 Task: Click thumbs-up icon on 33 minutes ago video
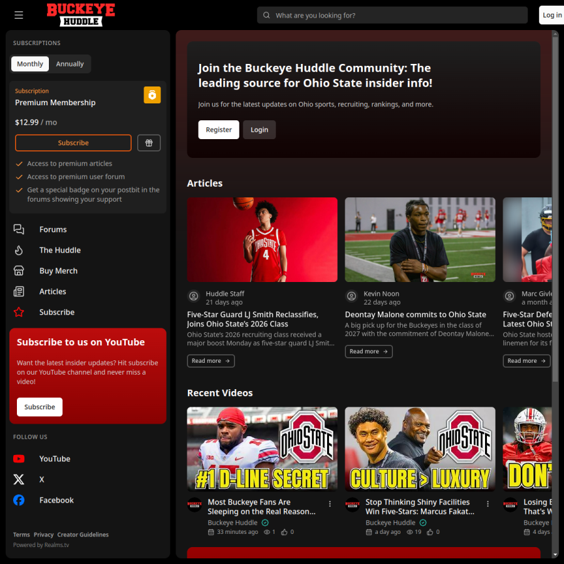coord(284,532)
